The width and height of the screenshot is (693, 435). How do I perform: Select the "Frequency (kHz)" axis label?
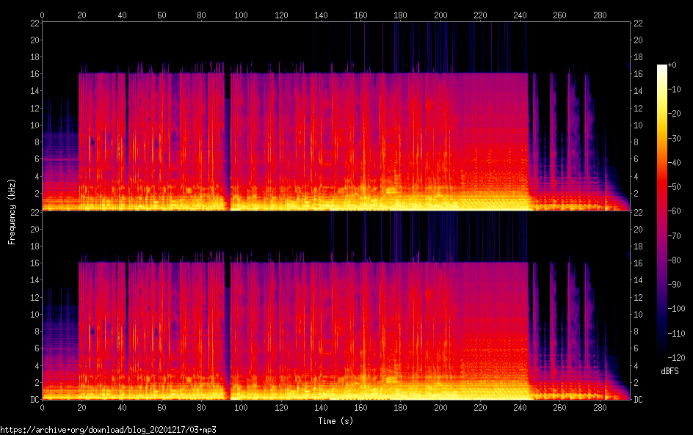point(12,211)
